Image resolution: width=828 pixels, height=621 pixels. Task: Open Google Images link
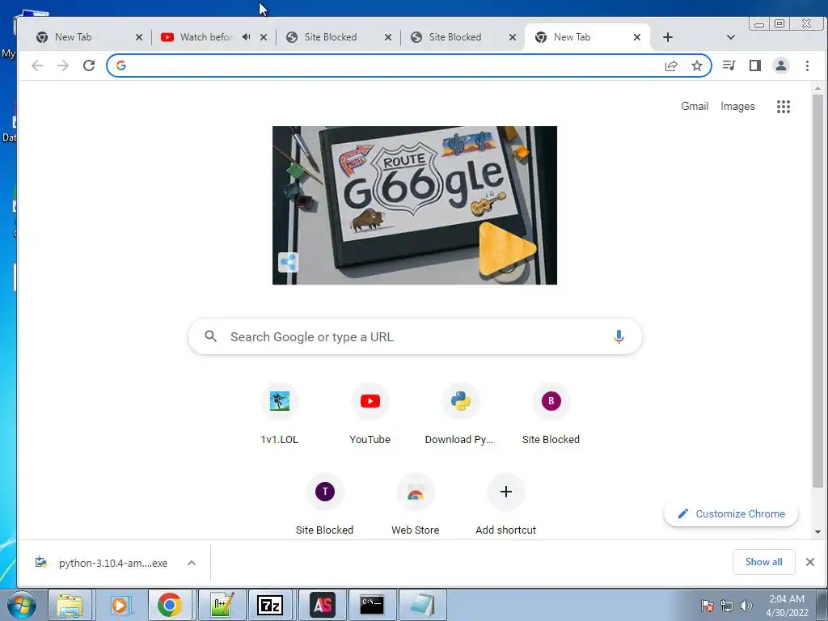737,106
